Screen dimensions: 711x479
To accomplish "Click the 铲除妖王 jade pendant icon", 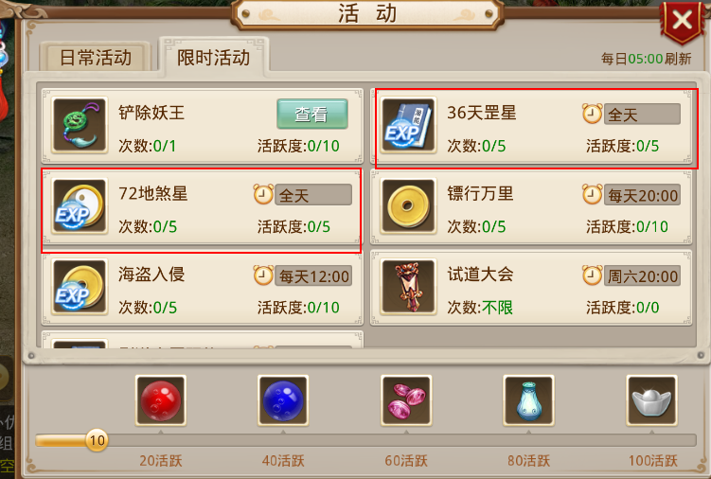I will [x=80, y=125].
